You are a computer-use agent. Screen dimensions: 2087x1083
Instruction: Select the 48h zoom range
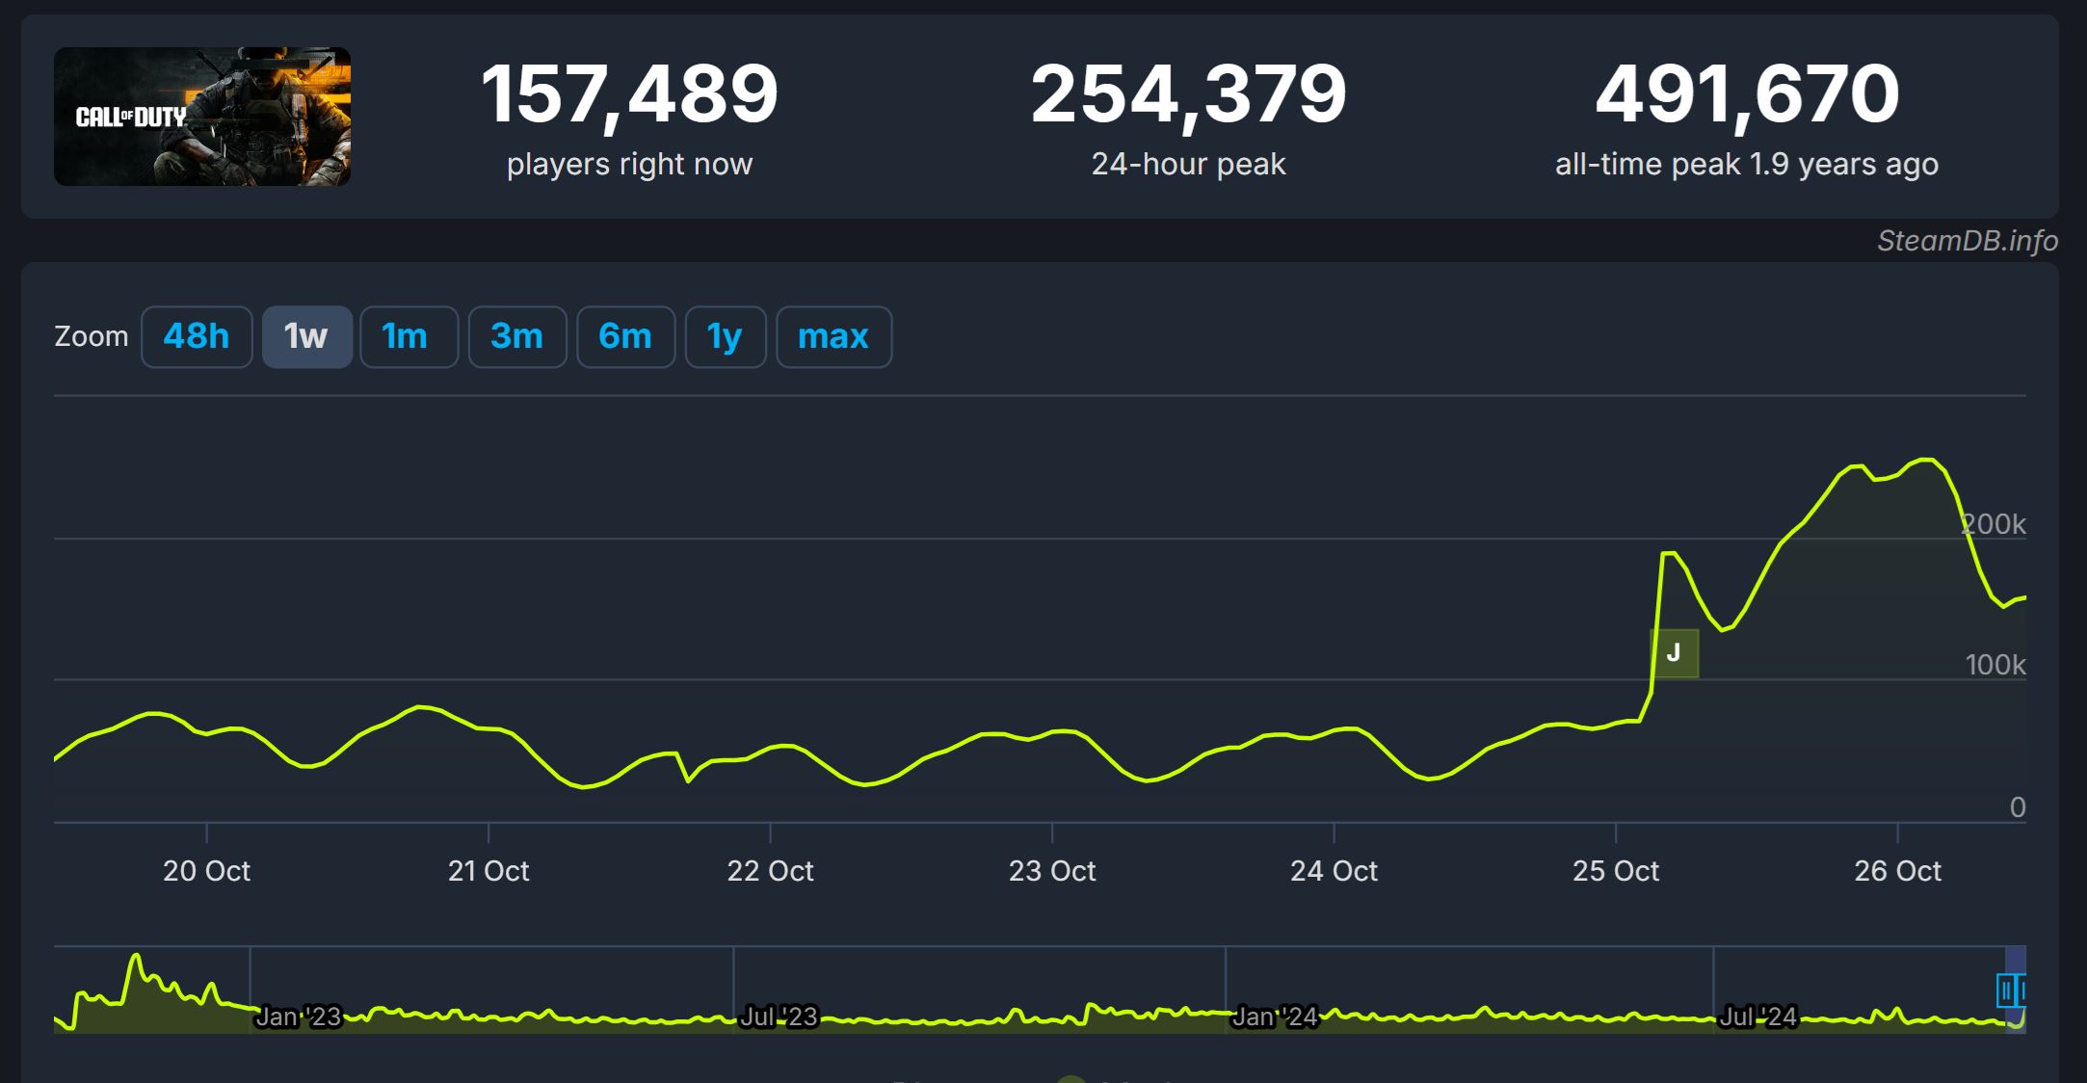pyautogui.click(x=197, y=336)
